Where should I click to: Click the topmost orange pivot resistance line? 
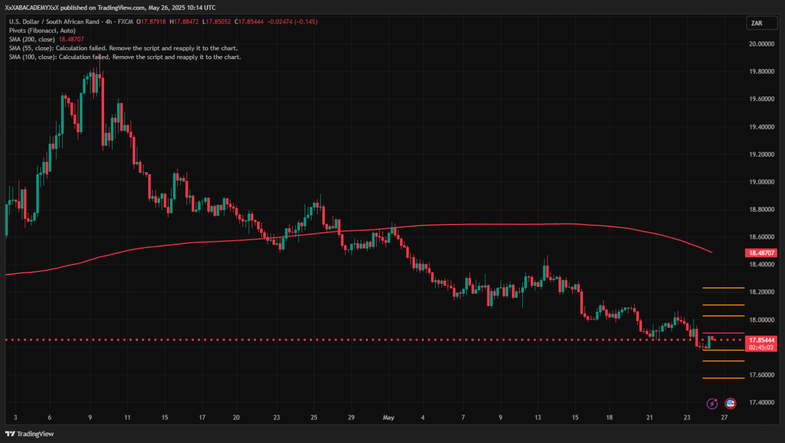723,288
